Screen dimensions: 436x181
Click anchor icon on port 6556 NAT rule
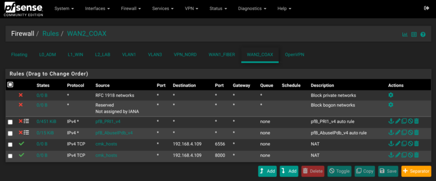[391, 144]
